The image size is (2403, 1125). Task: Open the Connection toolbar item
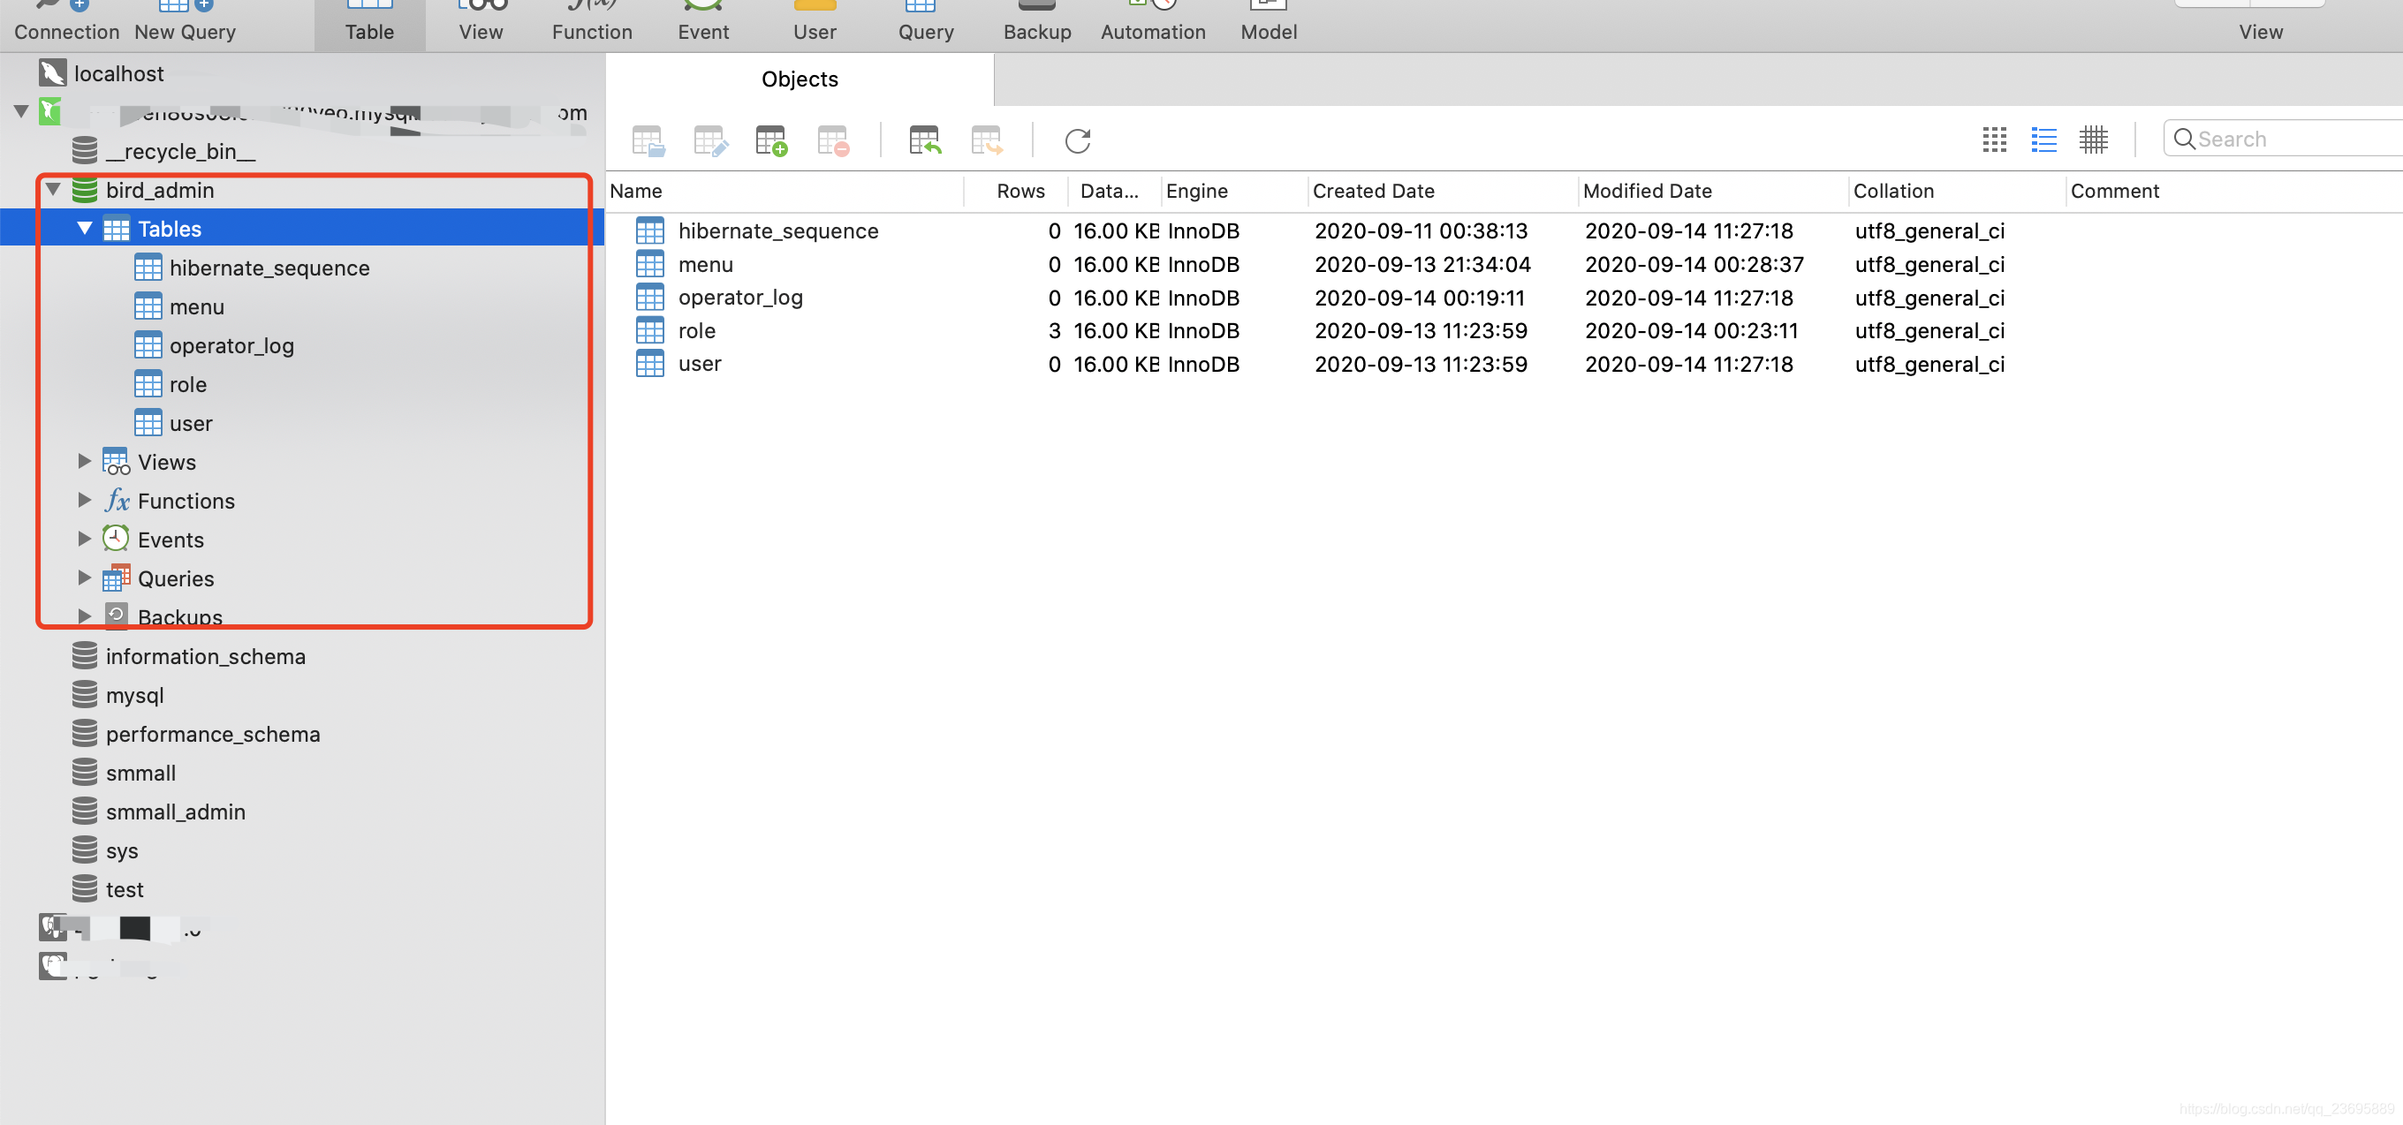pos(67,22)
